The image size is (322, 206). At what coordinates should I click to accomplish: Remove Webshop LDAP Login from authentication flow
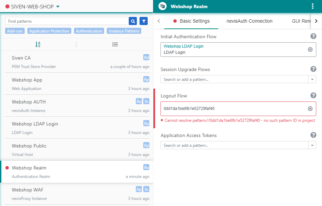310,49
